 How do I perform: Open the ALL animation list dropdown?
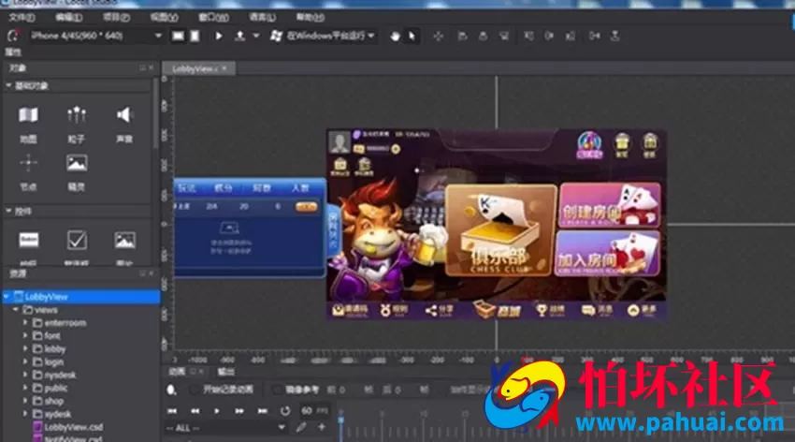(225, 428)
